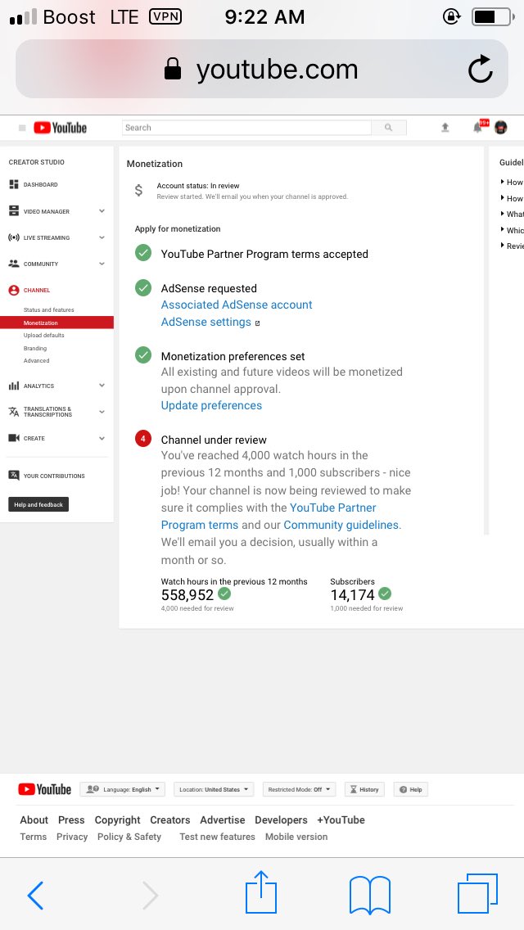Open AdSense settings link
This screenshot has height=930, width=524.
click(206, 322)
